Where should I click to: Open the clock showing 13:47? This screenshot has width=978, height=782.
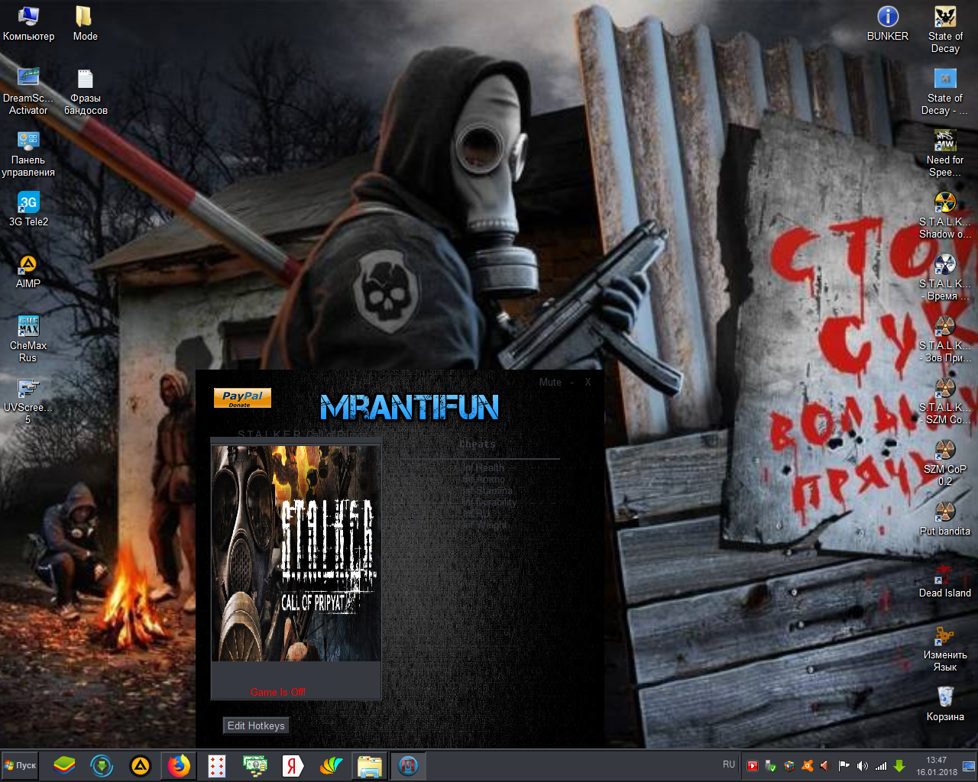pos(937,765)
